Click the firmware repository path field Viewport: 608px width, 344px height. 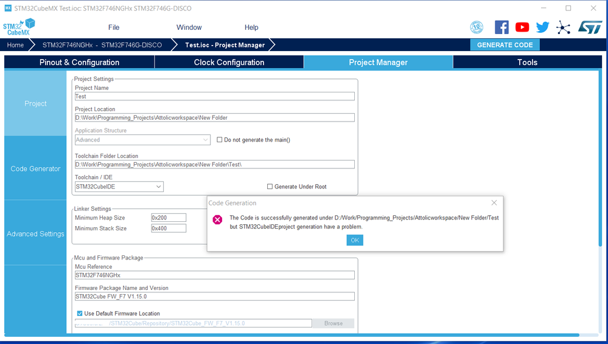point(193,323)
